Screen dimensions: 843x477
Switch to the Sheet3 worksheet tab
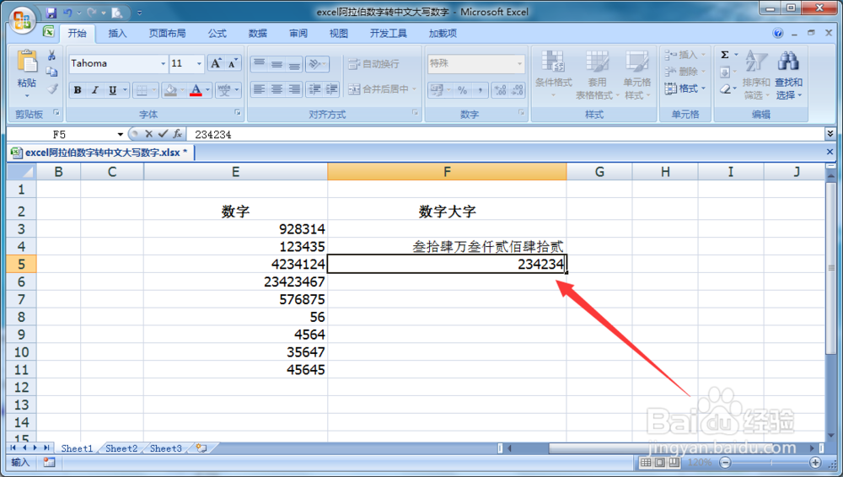point(165,448)
